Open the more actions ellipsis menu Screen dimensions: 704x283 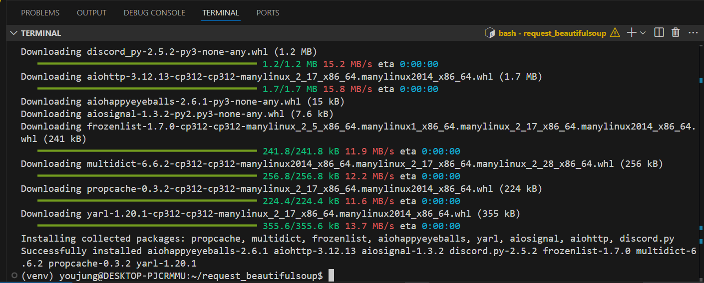tap(693, 33)
